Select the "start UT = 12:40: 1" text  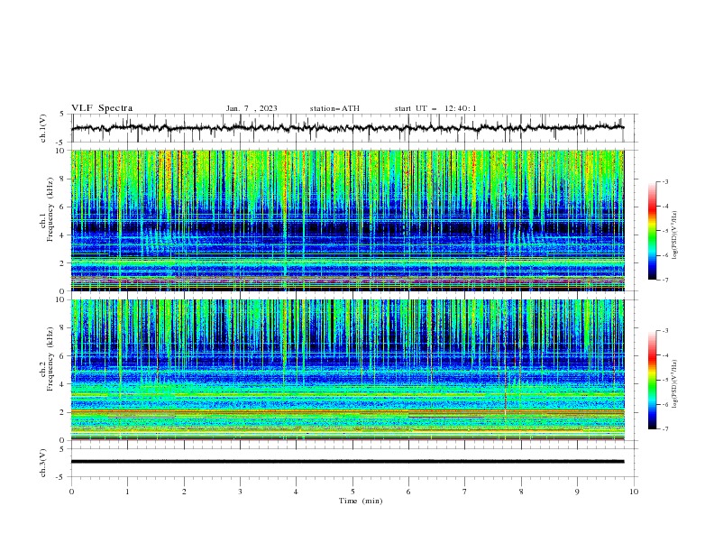[x=435, y=108]
